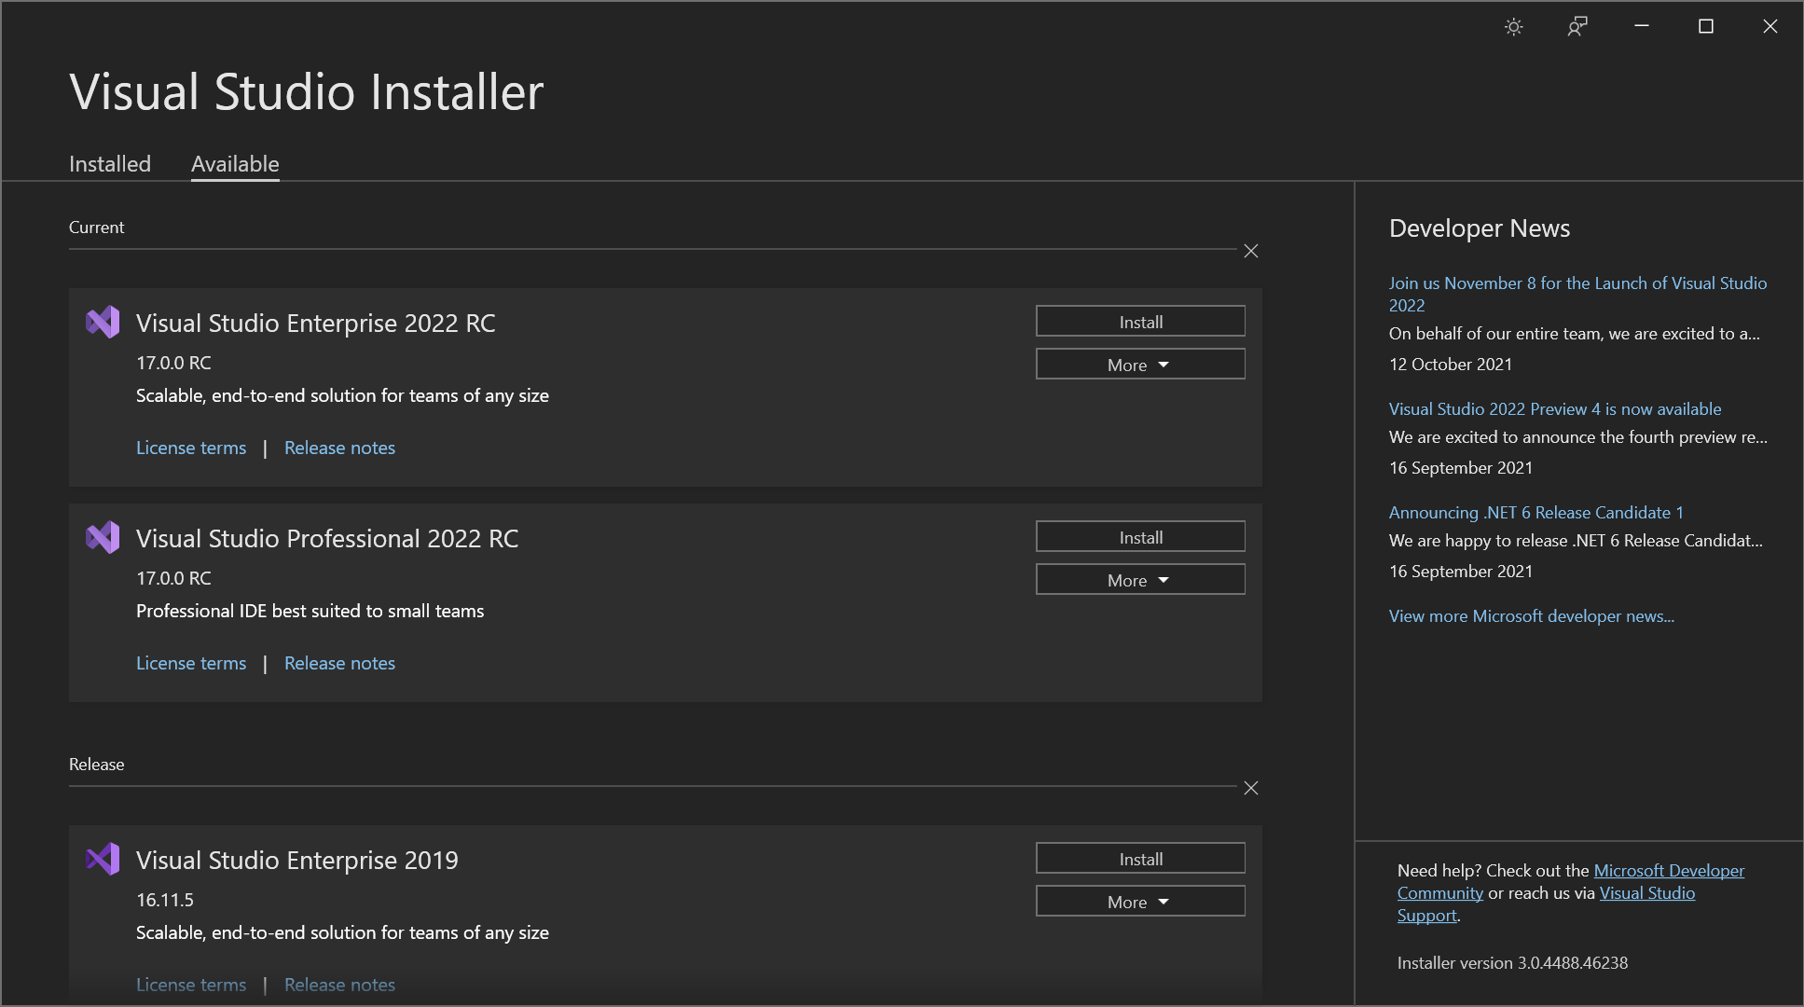Click 'We are excited to announce the fourth preview' summary
The image size is (1804, 1007).
pos(1578,437)
